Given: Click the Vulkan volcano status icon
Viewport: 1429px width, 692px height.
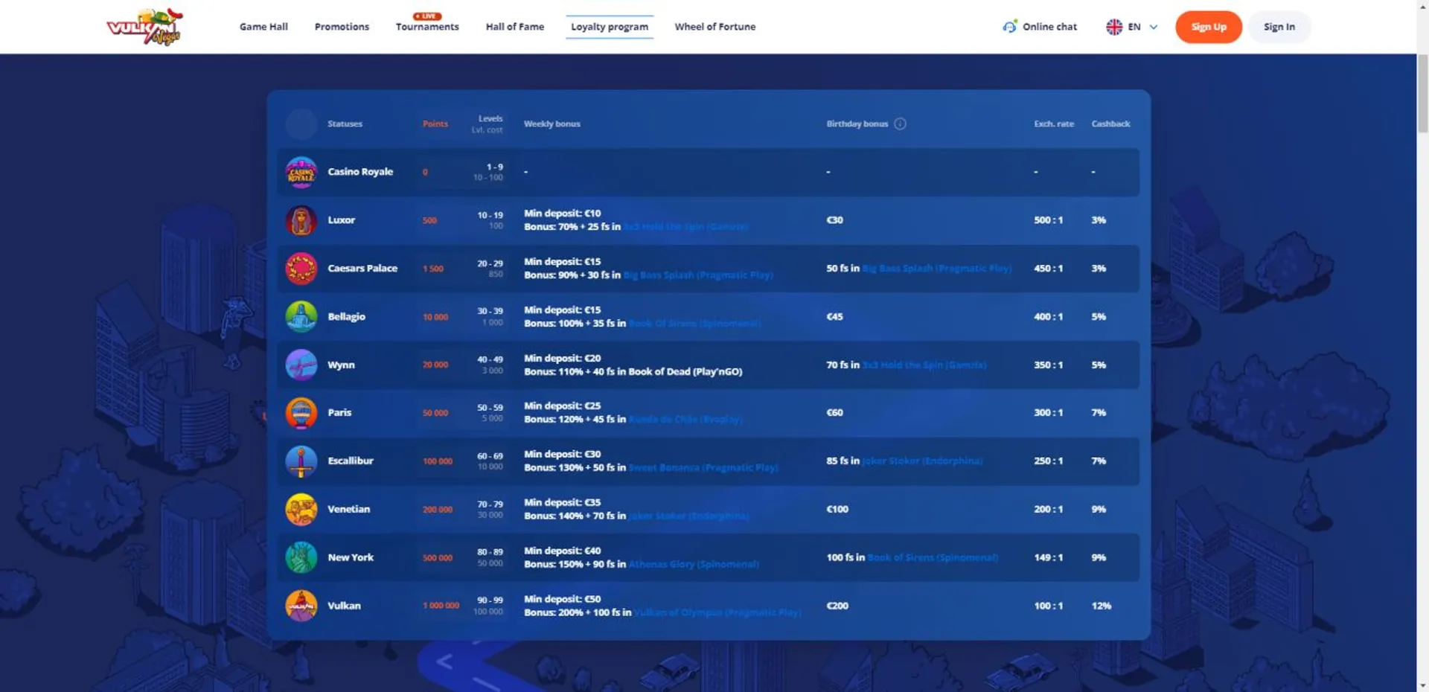Looking at the screenshot, I should coord(301,606).
